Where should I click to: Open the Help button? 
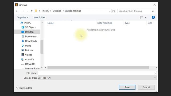[153, 17]
